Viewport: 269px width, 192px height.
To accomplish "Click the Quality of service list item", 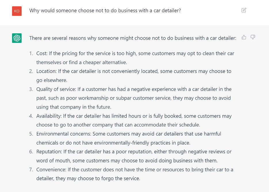I will pos(134,98).
